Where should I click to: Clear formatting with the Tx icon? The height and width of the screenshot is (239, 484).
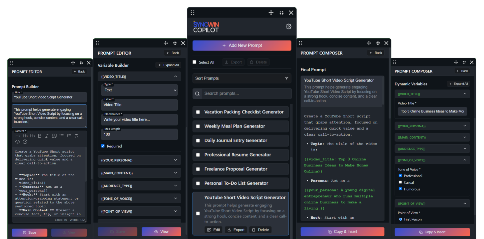click(x=76, y=136)
